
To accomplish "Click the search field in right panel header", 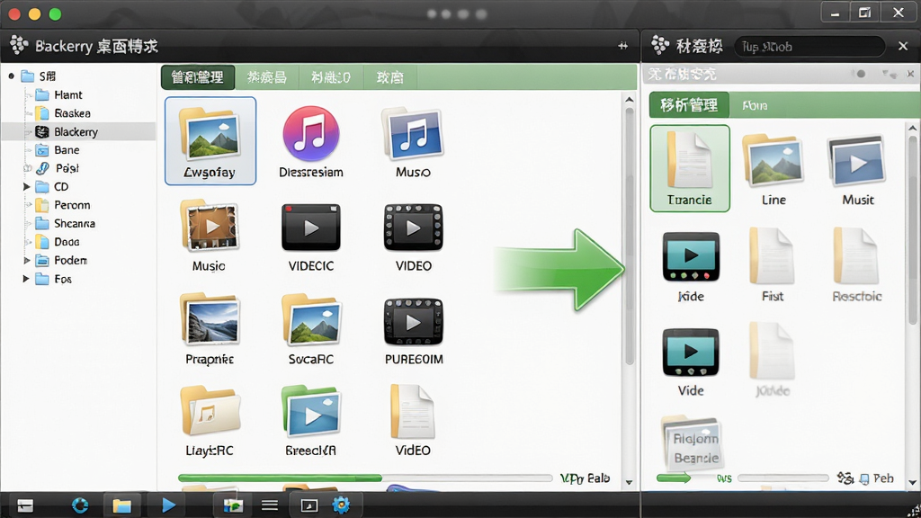I will tap(809, 46).
